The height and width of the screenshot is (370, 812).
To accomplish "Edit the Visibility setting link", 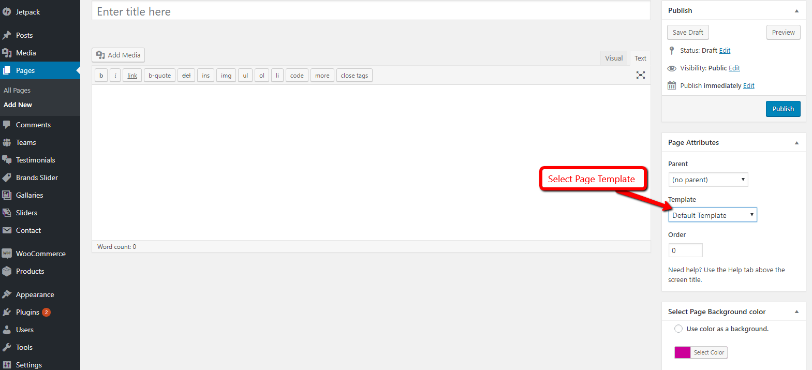I will (734, 68).
